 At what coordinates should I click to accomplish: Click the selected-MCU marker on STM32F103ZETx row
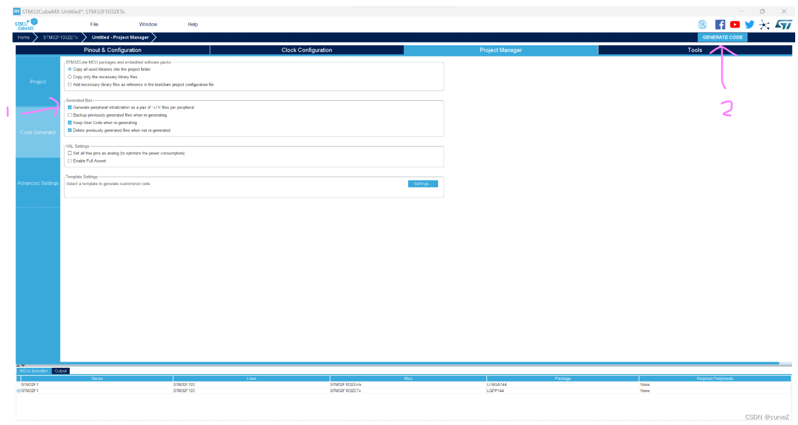(x=19, y=390)
